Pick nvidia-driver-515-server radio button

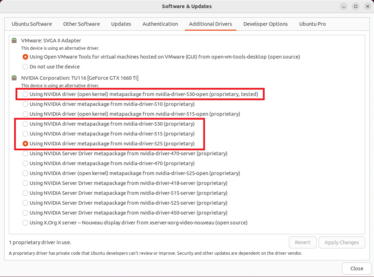point(25,193)
